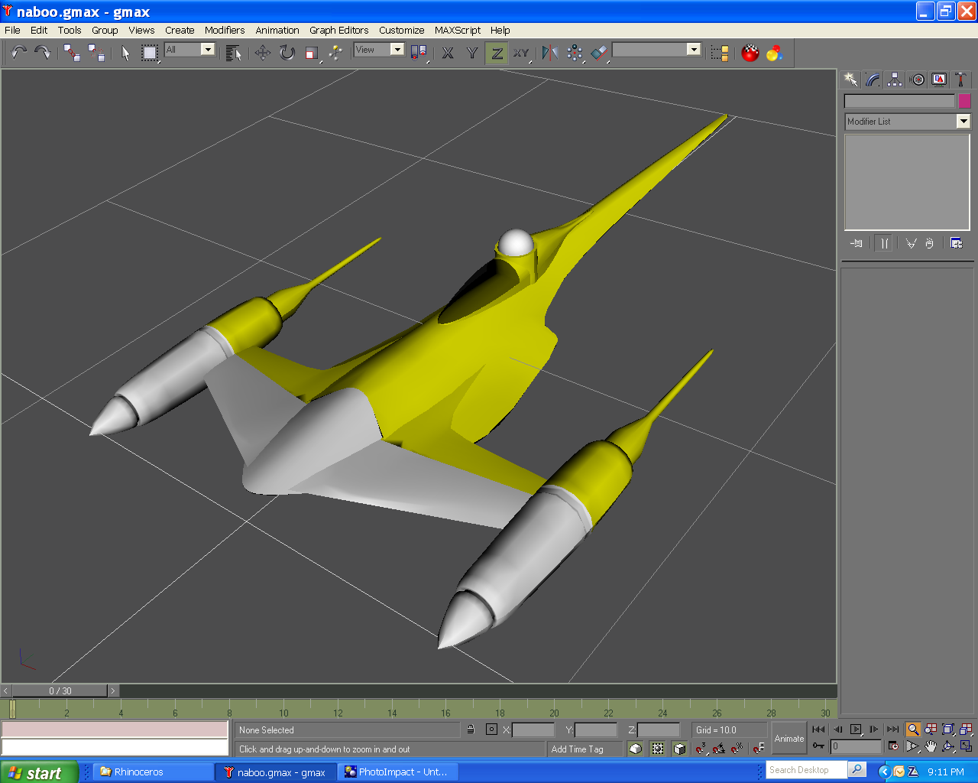Play the animation
This screenshot has width=978, height=783.
(856, 729)
